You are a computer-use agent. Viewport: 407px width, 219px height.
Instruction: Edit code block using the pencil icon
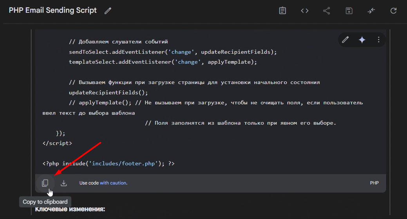click(x=345, y=39)
